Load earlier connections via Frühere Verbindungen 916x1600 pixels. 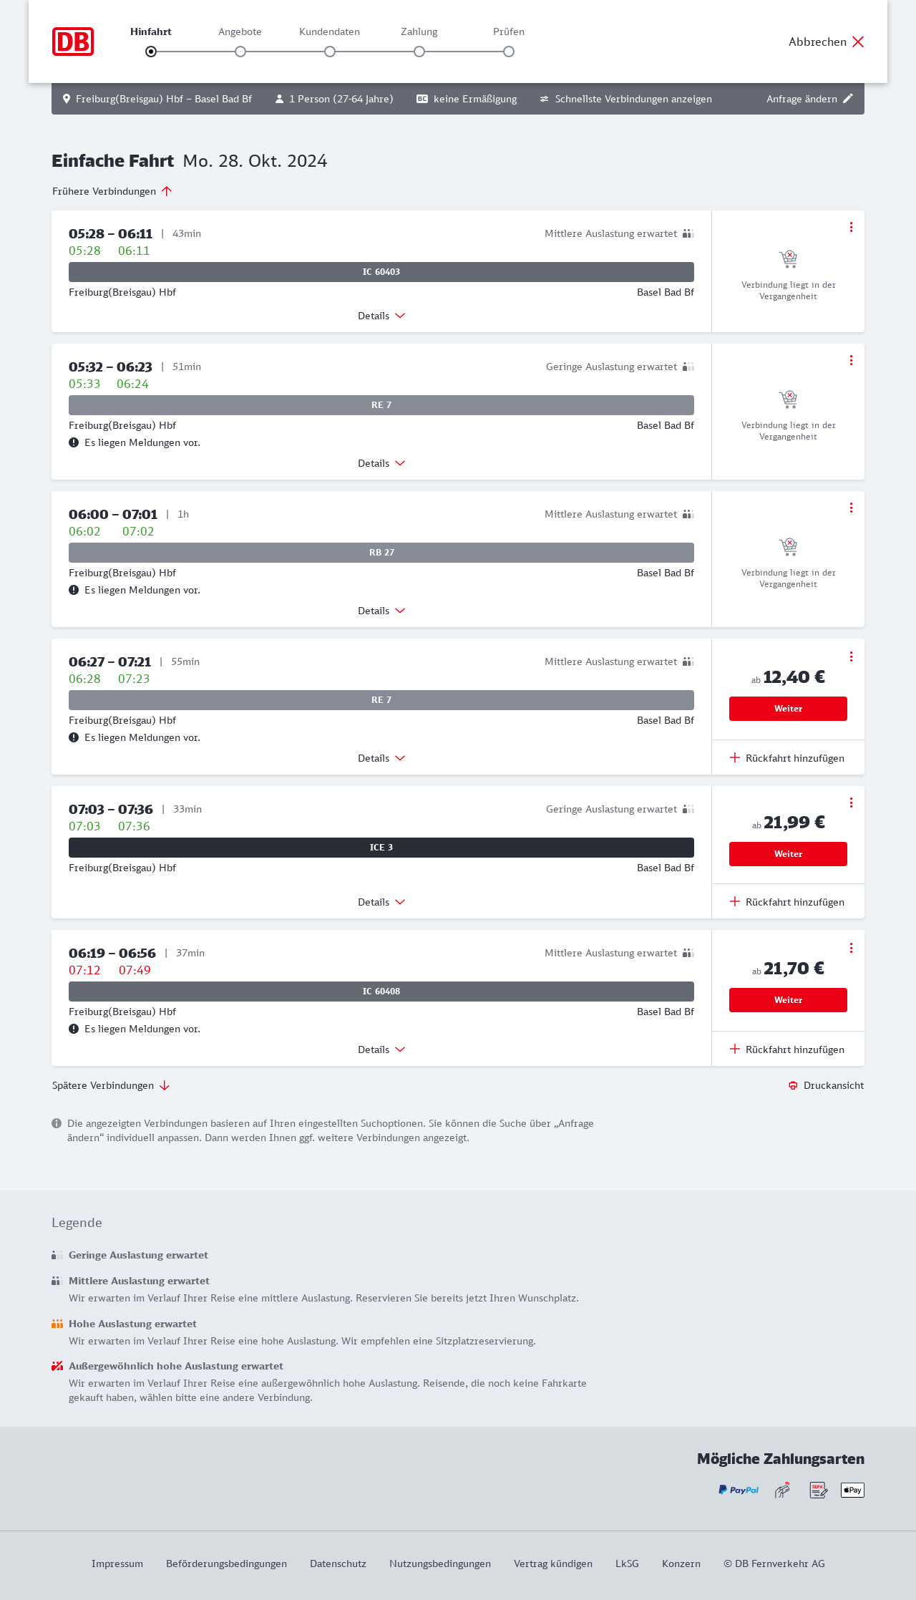(x=112, y=191)
